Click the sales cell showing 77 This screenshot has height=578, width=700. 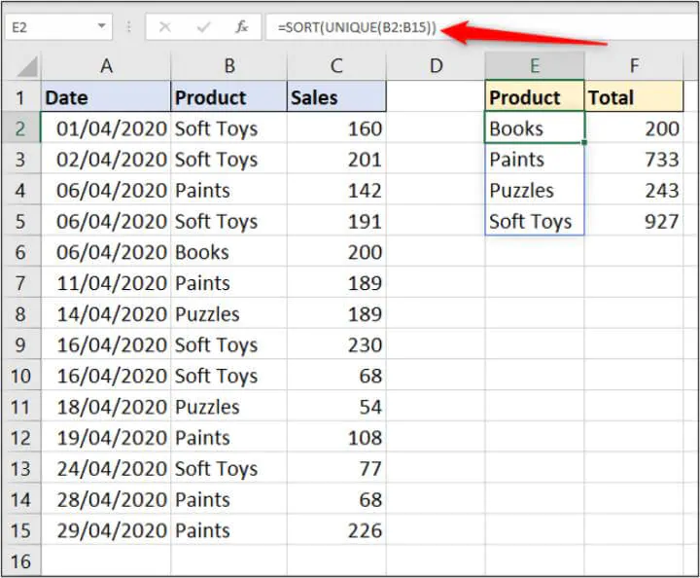click(x=336, y=468)
